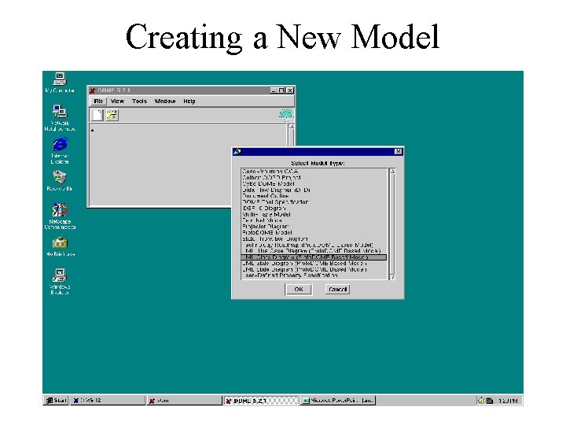
Task: Click the down arrow of model list scrollbar
Action: pyautogui.click(x=392, y=277)
